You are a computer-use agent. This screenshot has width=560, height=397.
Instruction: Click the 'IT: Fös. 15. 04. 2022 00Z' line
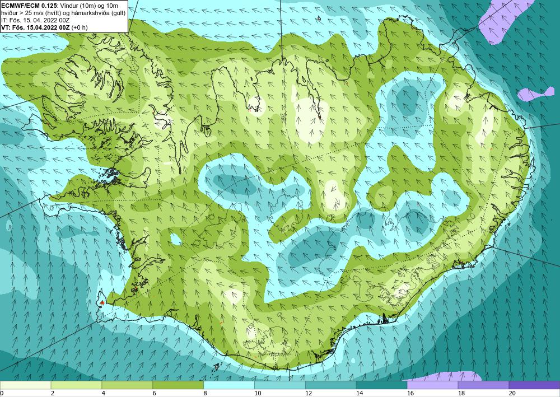[x=35, y=20]
